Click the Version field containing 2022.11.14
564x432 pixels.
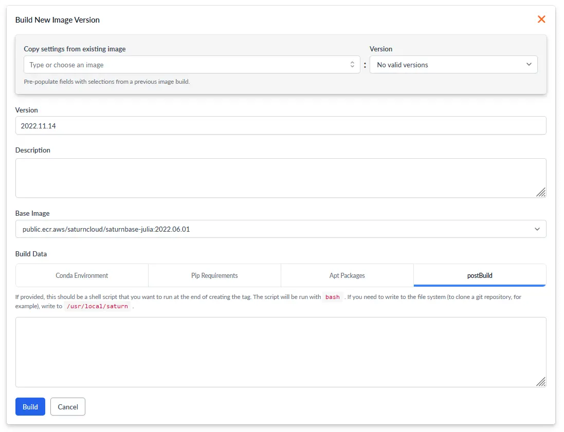click(280, 125)
